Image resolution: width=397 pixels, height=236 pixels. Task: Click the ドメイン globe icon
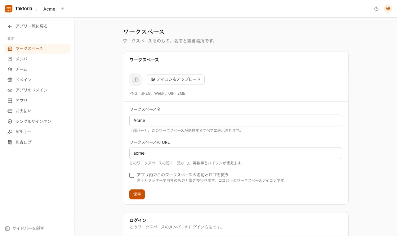(10, 80)
